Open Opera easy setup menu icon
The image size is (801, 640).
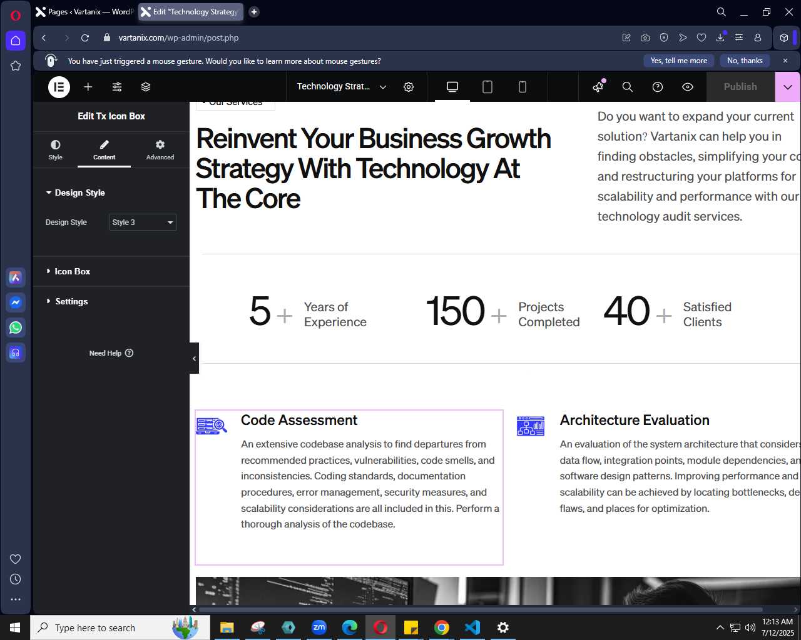[x=739, y=37]
